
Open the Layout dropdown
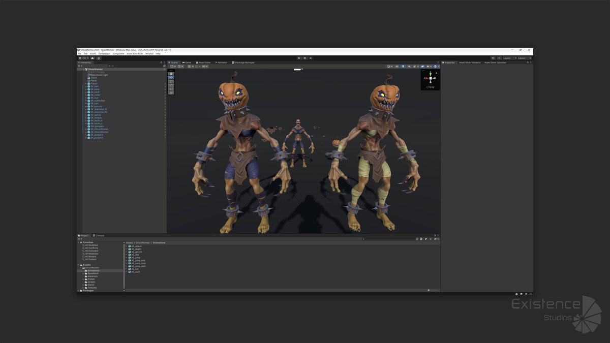[525, 58]
